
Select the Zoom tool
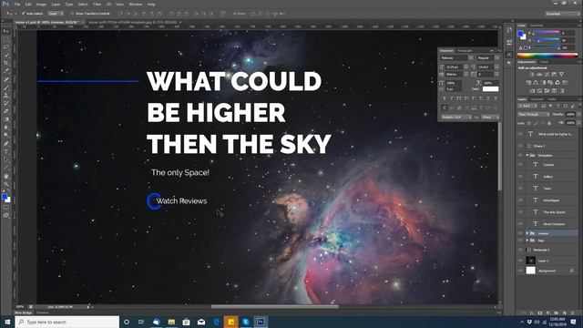point(6,184)
